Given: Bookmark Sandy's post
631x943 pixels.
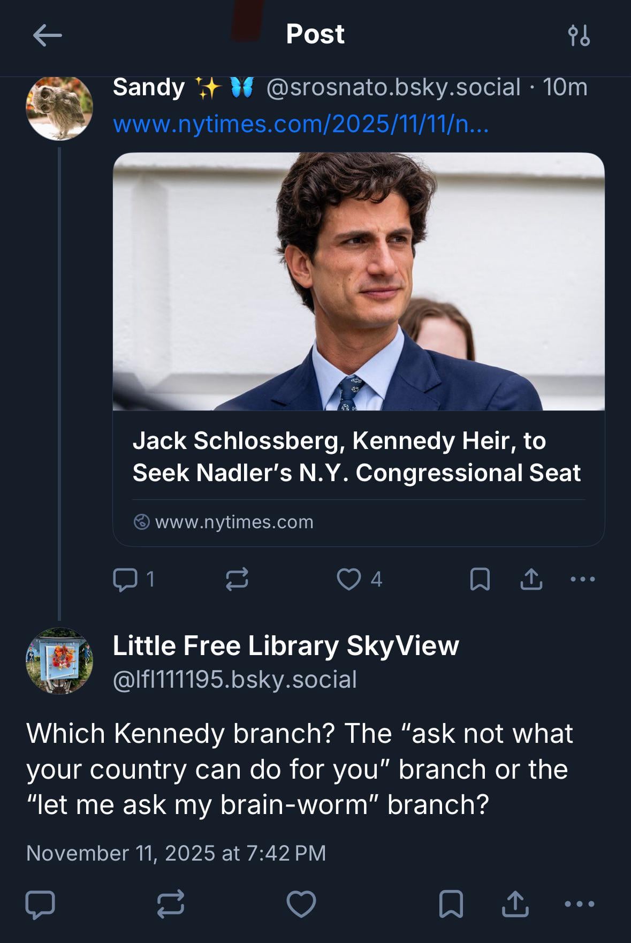Looking at the screenshot, I should tap(480, 579).
